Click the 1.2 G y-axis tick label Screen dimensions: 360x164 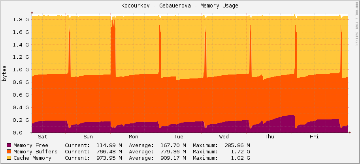pyautogui.click(x=21, y=57)
